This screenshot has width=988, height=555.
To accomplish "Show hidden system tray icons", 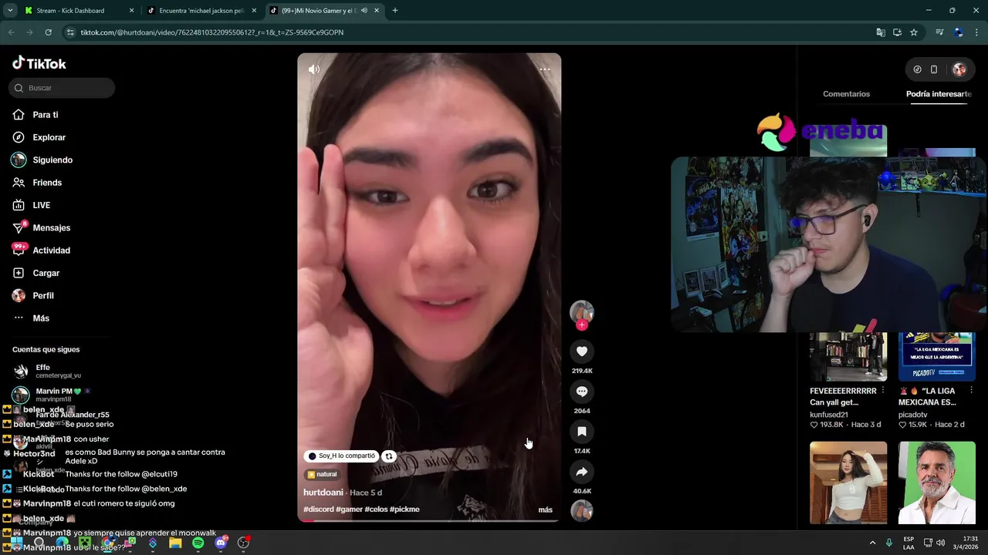I will tap(872, 543).
